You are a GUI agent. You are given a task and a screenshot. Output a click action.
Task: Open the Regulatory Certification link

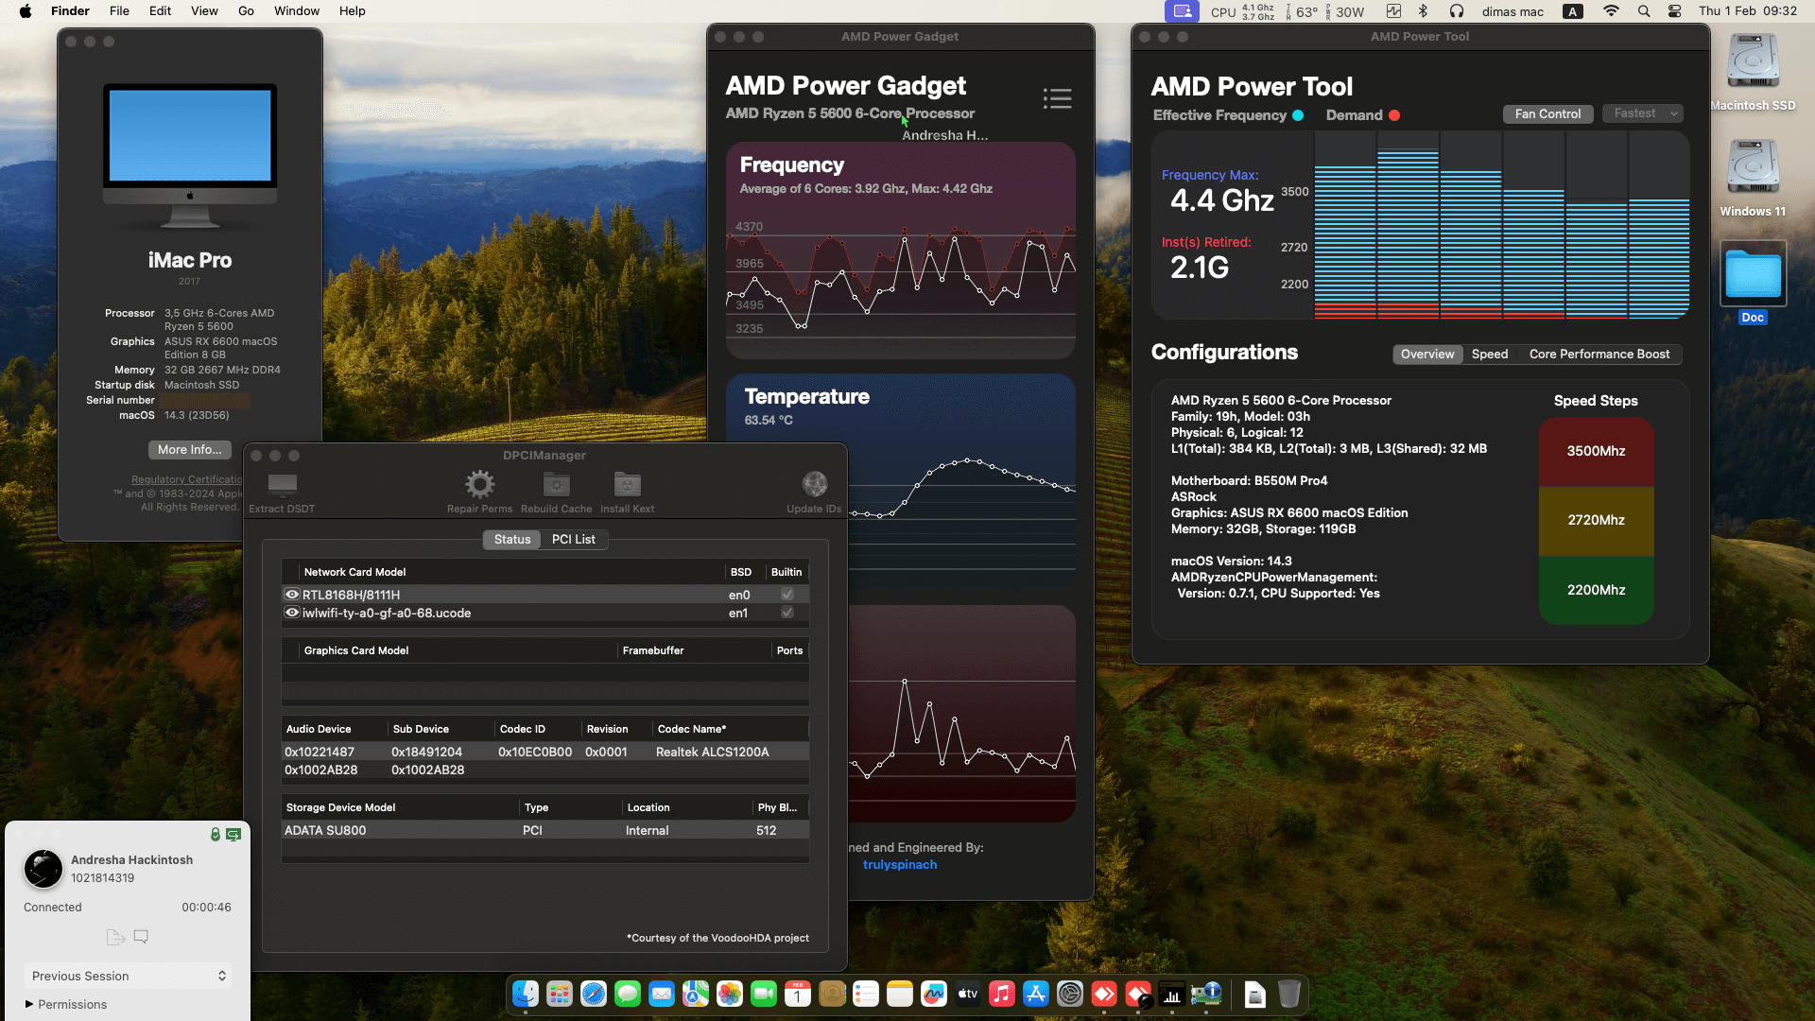click(187, 479)
